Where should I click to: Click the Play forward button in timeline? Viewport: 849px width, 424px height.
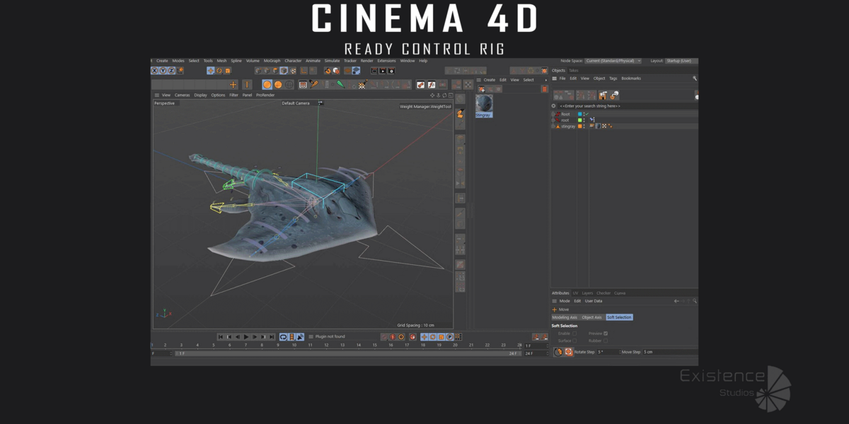tap(246, 337)
